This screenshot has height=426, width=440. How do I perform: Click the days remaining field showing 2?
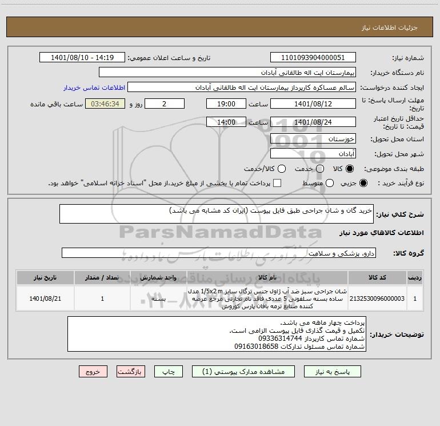point(165,103)
